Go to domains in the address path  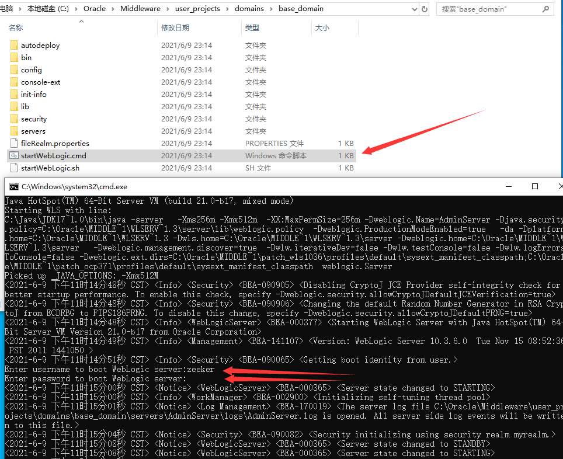[249, 9]
